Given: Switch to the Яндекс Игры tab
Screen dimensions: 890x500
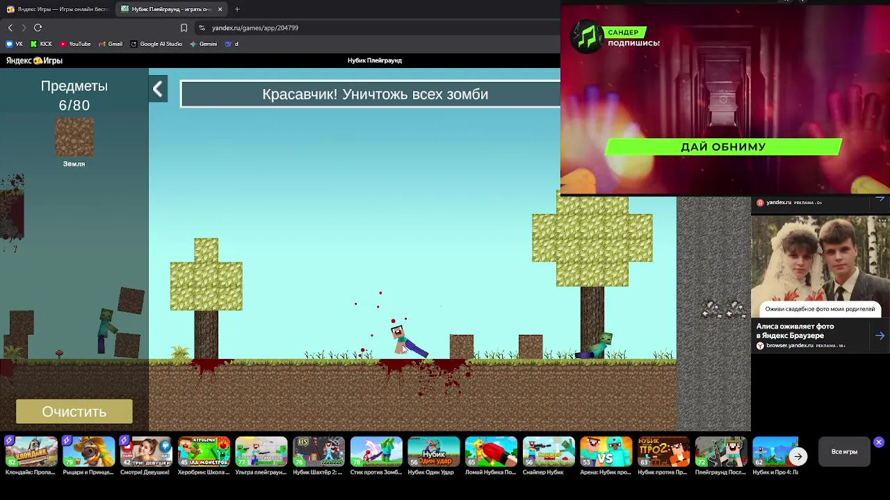Looking at the screenshot, I should (58, 9).
